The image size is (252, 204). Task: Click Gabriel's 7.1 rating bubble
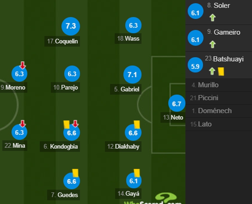coord(132,74)
